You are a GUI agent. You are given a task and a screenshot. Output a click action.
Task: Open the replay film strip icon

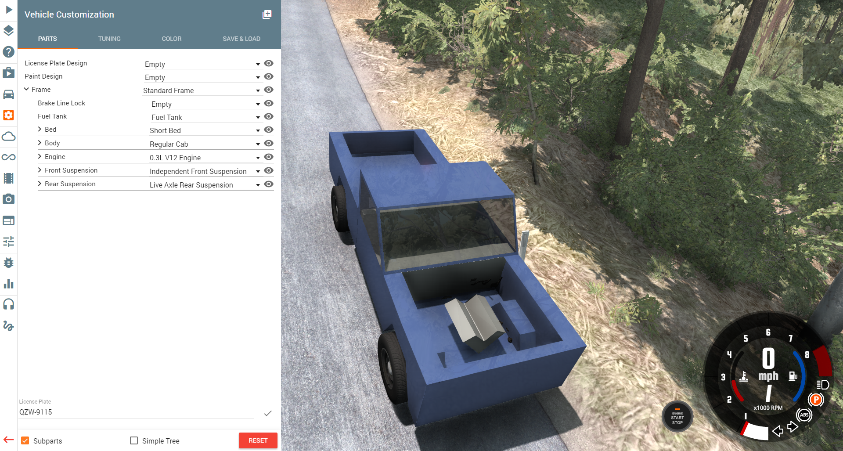9,178
